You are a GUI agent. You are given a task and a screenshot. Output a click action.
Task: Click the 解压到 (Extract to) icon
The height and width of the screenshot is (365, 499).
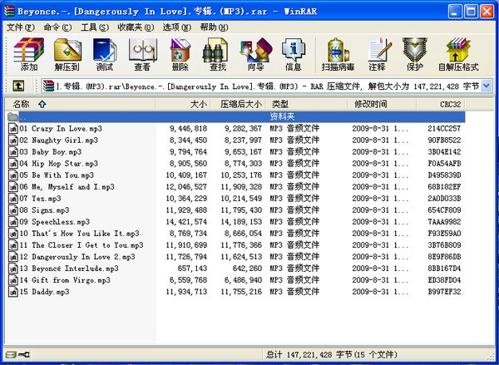click(67, 54)
